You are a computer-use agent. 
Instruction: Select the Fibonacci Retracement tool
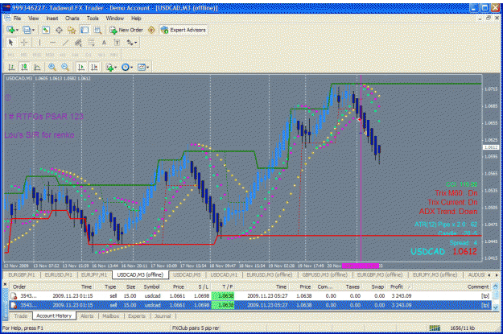click(91, 43)
